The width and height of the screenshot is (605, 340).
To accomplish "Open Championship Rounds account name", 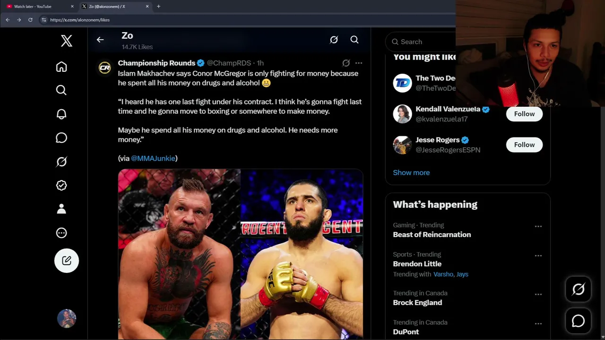I will [x=156, y=63].
